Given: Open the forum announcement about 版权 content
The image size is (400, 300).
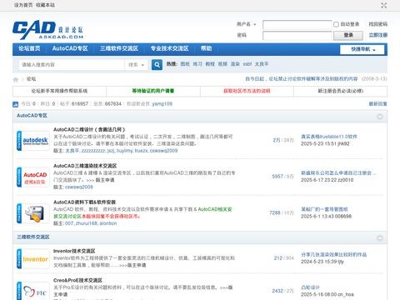Looking at the screenshot, I should click(302, 79).
